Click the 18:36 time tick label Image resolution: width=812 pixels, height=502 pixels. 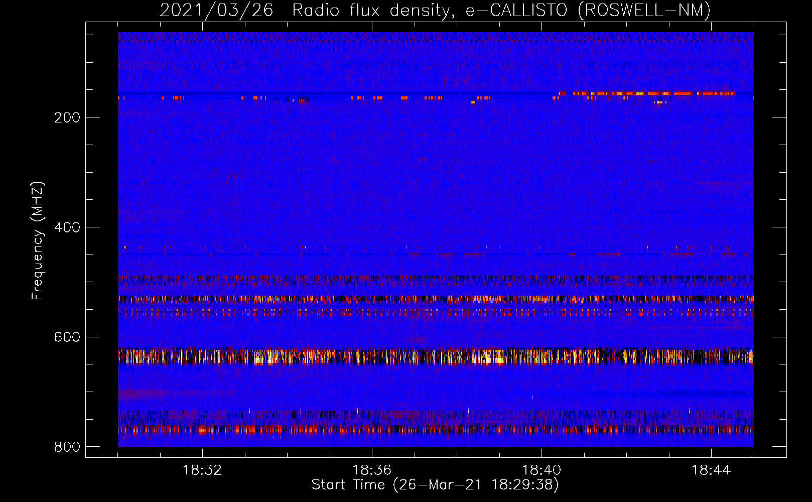pyautogui.click(x=372, y=470)
